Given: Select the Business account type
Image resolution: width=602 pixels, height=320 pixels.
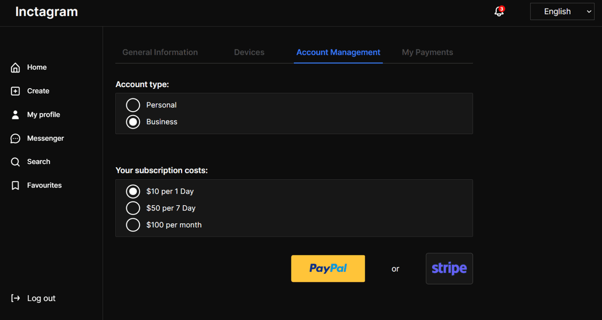Looking at the screenshot, I should tap(133, 122).
